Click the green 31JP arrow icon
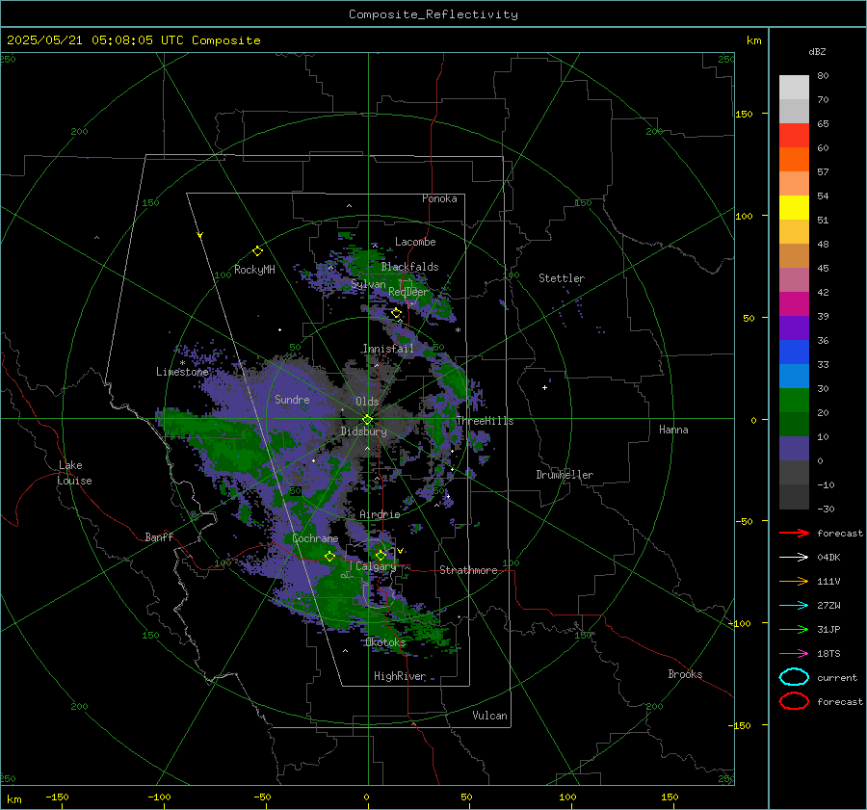This screenshot has height=810, width=867. click(794, 629)
